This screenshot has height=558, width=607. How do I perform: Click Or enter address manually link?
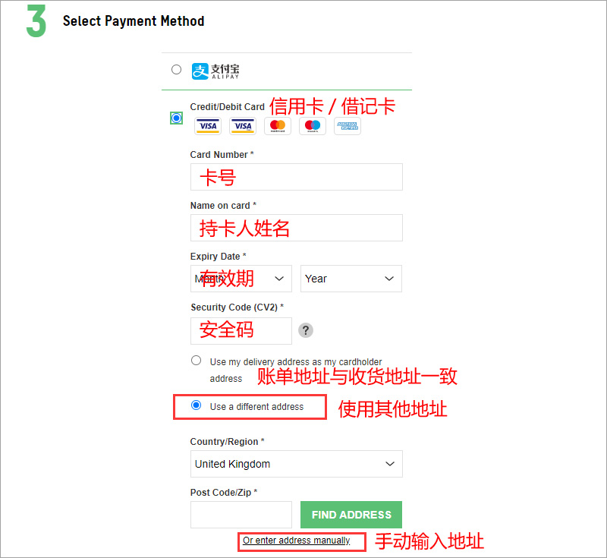point(297,541)
